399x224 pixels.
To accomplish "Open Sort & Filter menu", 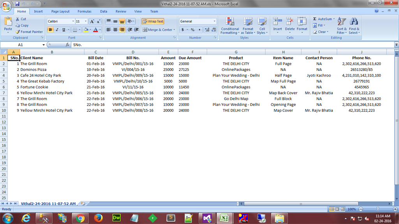I will point(342,26).
